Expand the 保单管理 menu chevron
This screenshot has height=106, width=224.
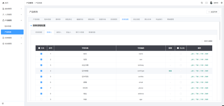[x=21, y=38]
